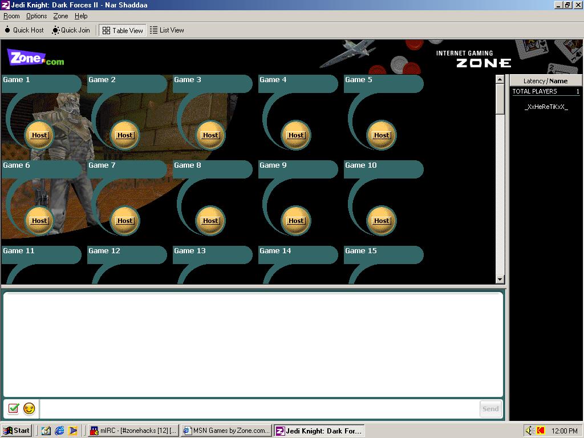
Task: Switch to mIRC #zonehacks taskbar window
Action: pyautogui.click(x=133, y=431)
